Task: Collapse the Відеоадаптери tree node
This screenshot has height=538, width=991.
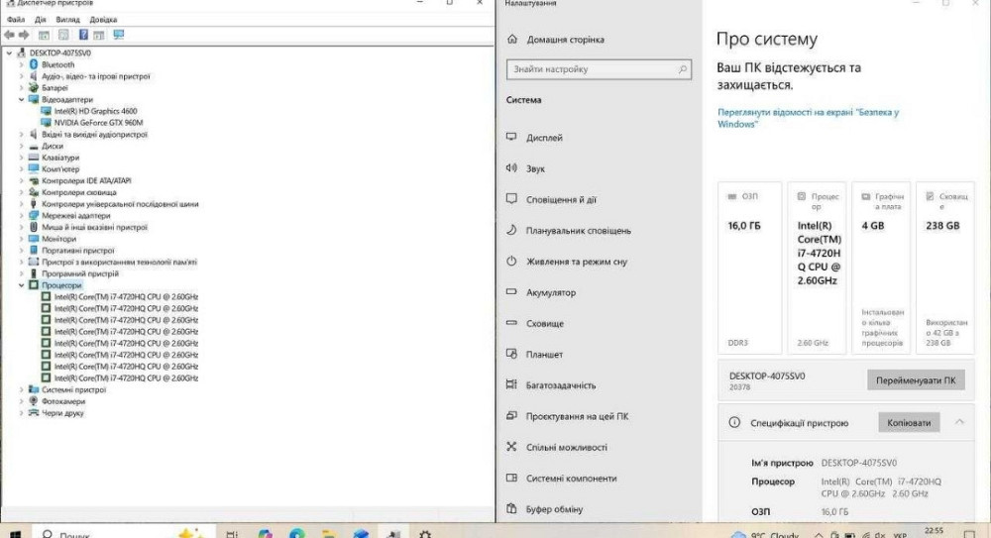Action: click(x=22, y=100)
